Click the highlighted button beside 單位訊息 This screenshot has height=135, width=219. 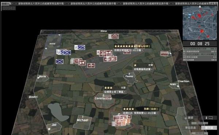pyautogui.click(x=209, y=128)
